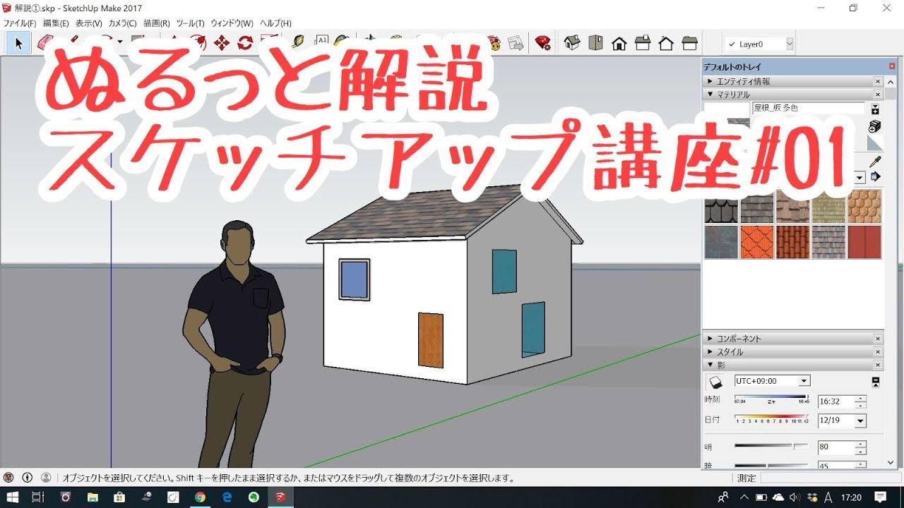Select the Select arrow tool
Screen dimensions: 904x508
(x=19, y=44)
